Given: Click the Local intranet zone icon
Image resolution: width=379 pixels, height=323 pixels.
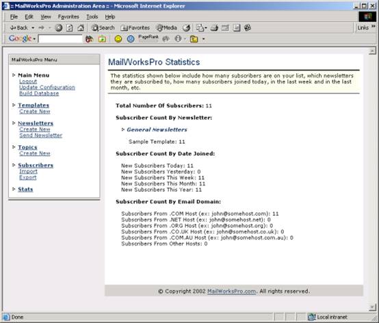Looking at the screenshot, I should [311, 317].
